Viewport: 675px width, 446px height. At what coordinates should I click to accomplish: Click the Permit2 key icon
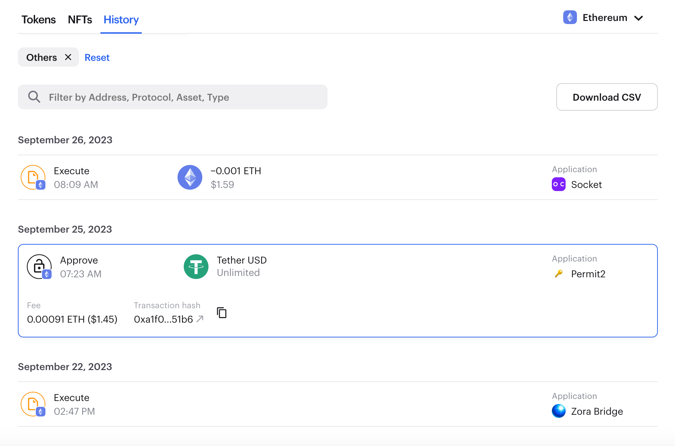(x=558, y=274)
